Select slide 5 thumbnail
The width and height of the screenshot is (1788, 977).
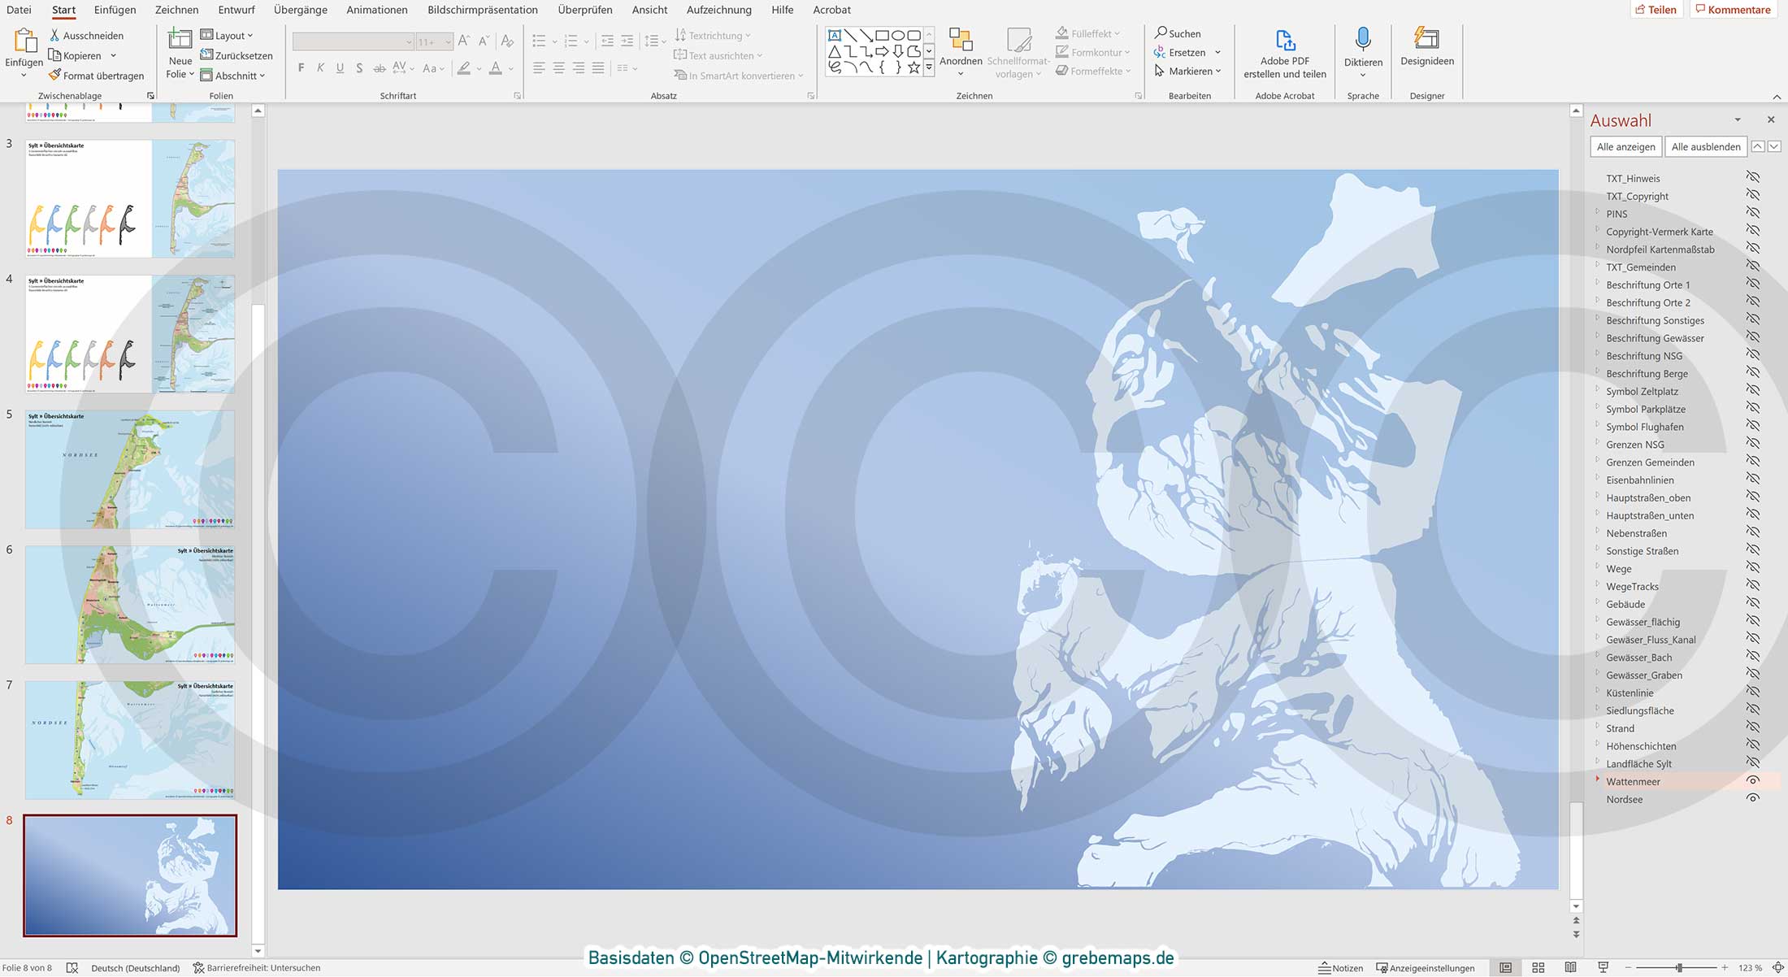(129, 469)
